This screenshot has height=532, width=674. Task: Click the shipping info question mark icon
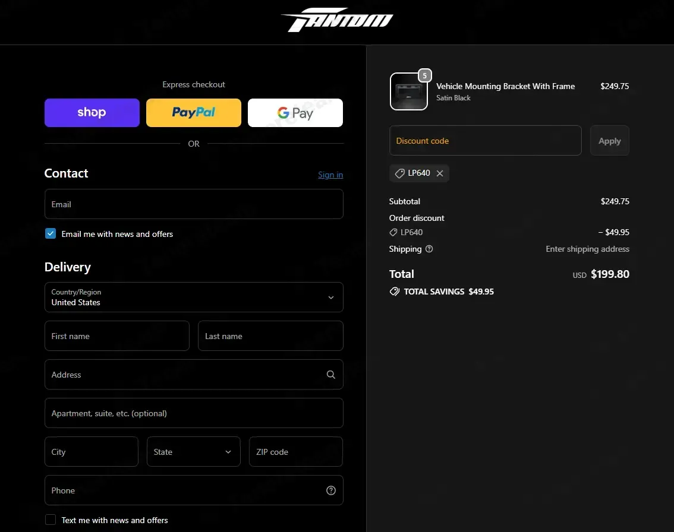[x=429, y=249]
